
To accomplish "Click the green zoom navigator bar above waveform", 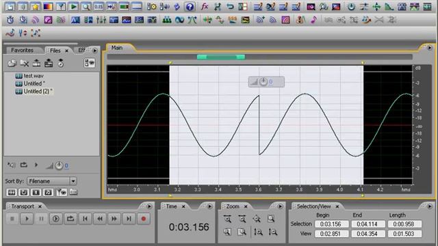I will click(x=220, y=57).
